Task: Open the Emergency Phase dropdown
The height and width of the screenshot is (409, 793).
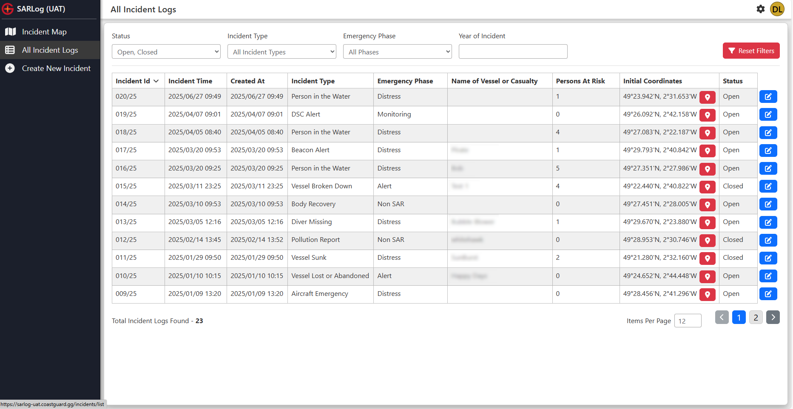Action: [x=397, y=52]
